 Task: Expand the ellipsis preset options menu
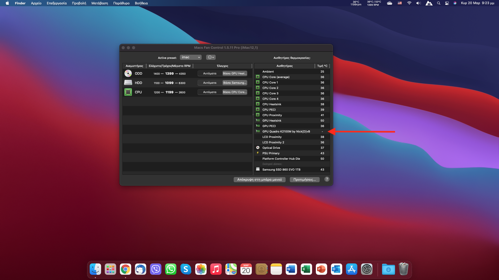[x=211, y=57]
